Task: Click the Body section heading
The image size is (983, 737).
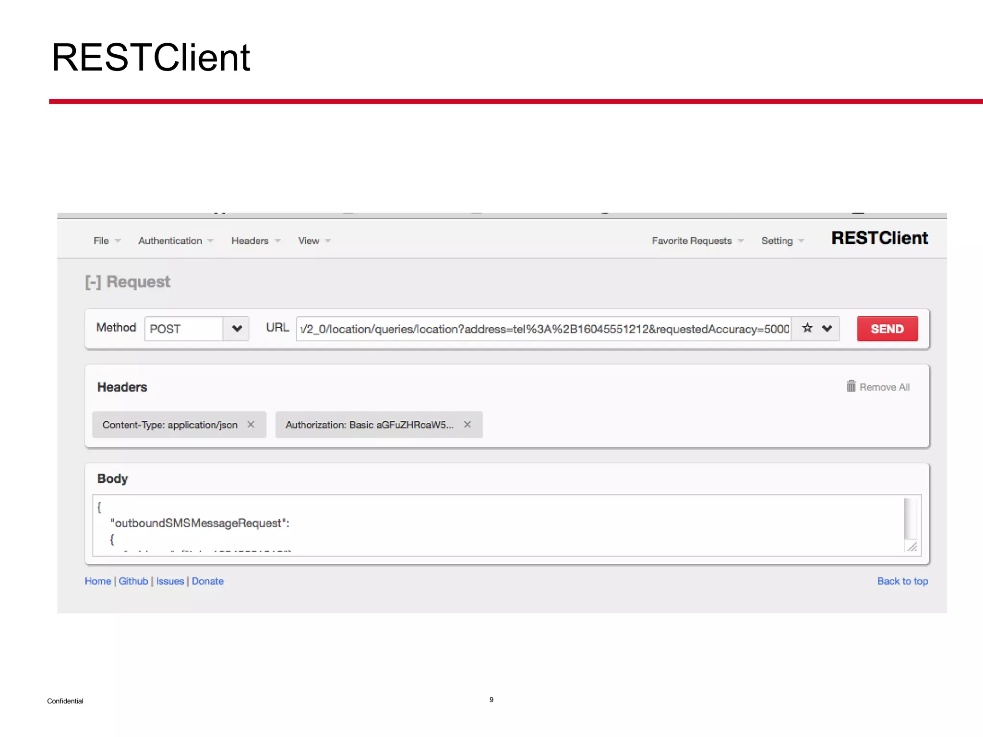Action: [x=112, y=479]
